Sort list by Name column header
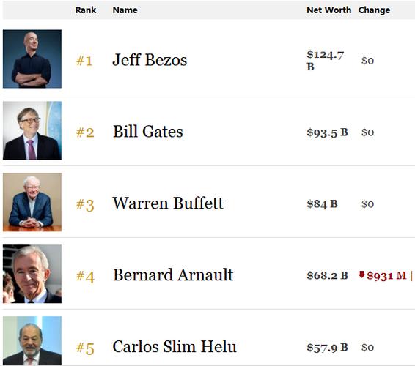Screen dimensions: 415x366 click(x=125, y=10)
